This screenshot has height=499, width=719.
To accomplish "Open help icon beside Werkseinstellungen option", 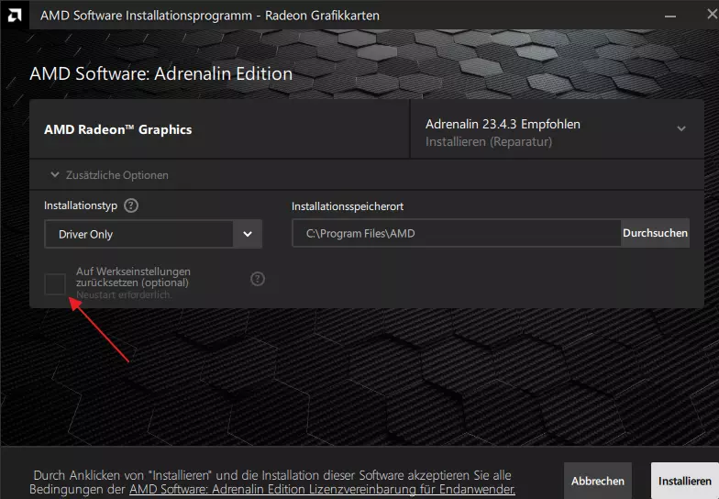I will (x=258, y=279).
